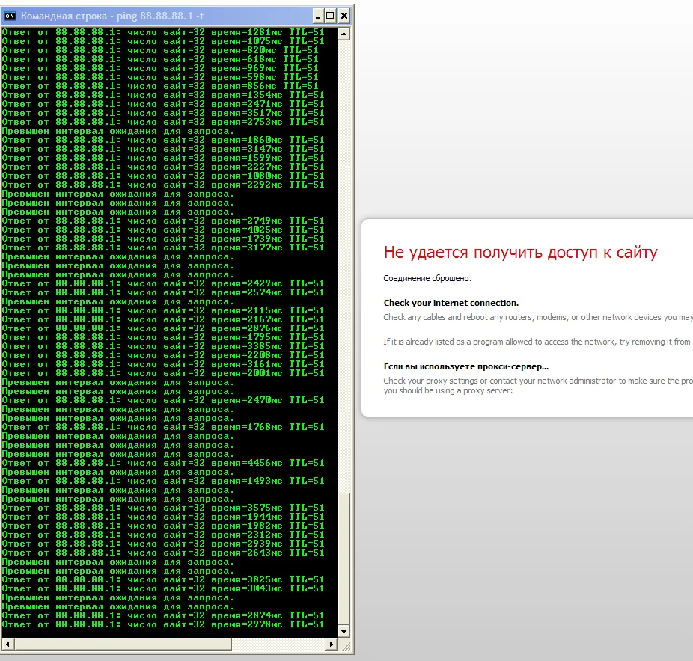Click the vertical scrollbar down arrow

coord(344,631)
